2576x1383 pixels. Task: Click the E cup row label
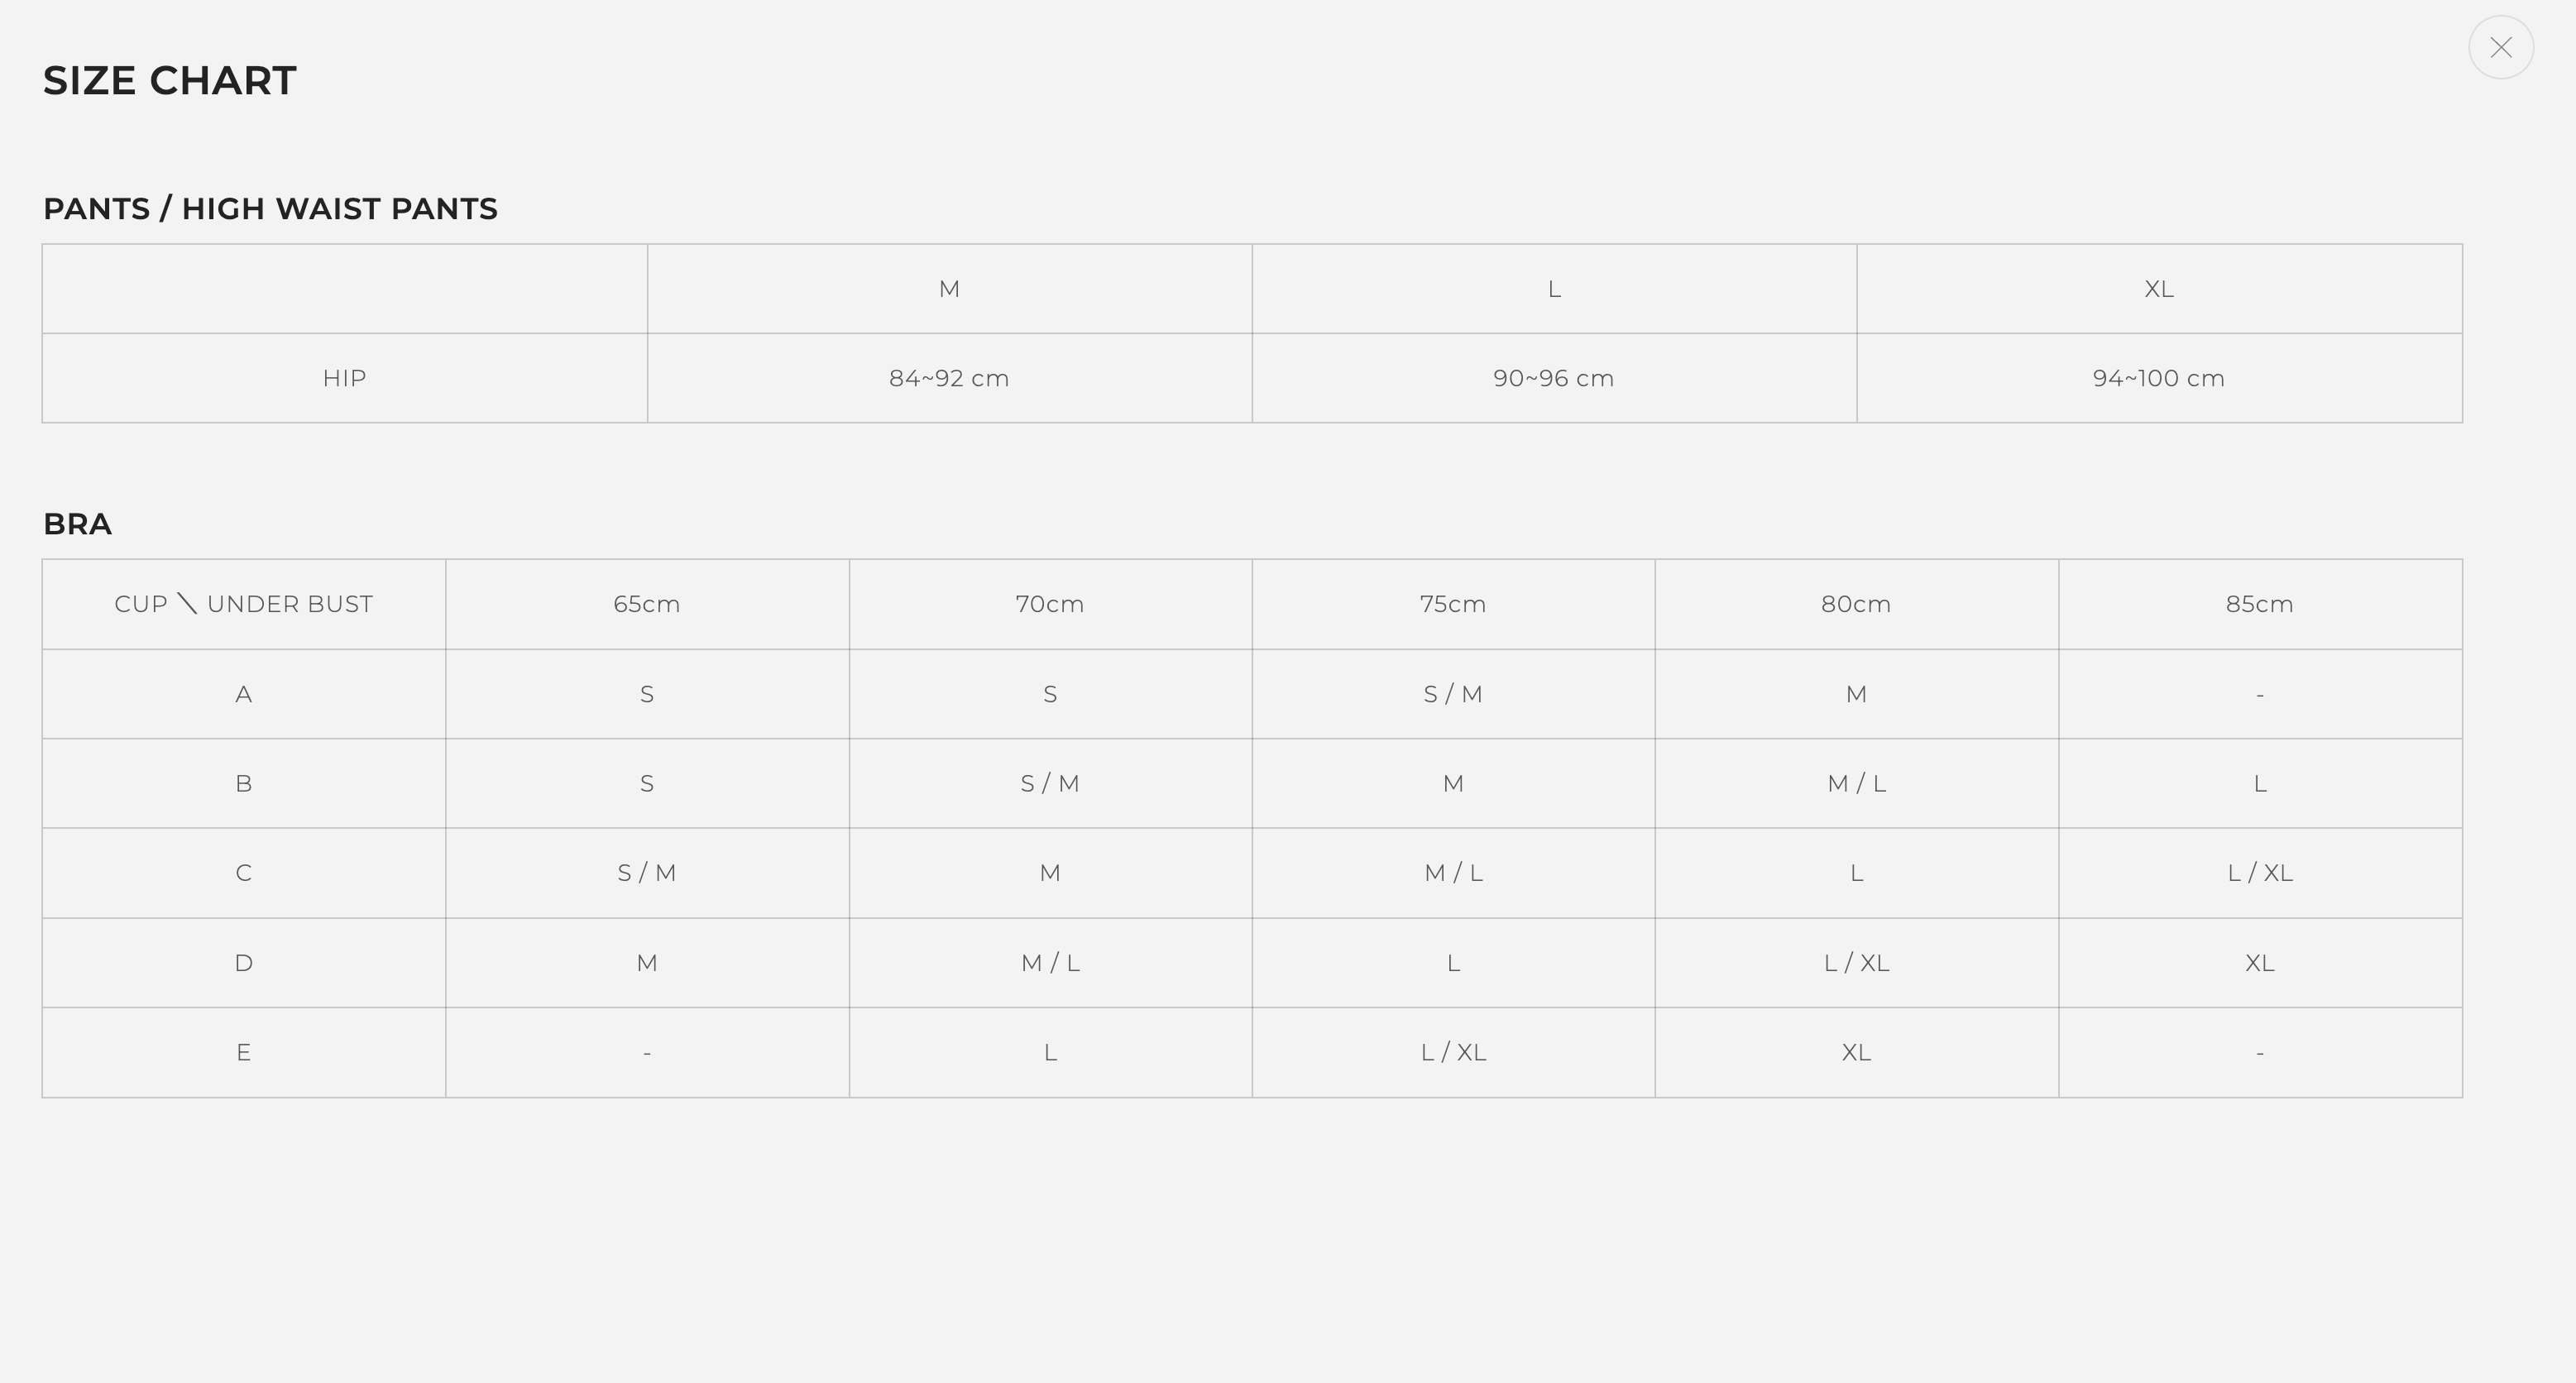pos(243,1052)
